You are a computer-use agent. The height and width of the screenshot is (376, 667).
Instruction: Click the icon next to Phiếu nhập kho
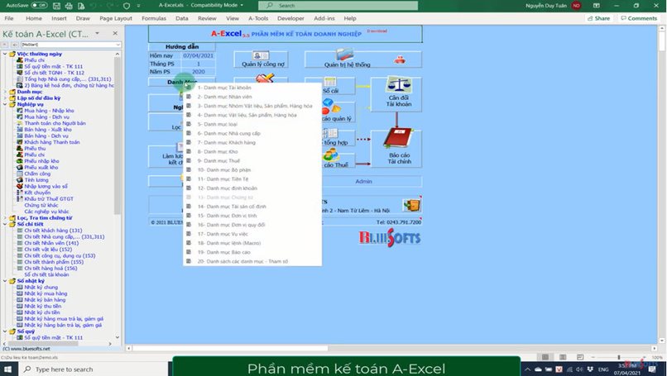[x=20, y=161]
